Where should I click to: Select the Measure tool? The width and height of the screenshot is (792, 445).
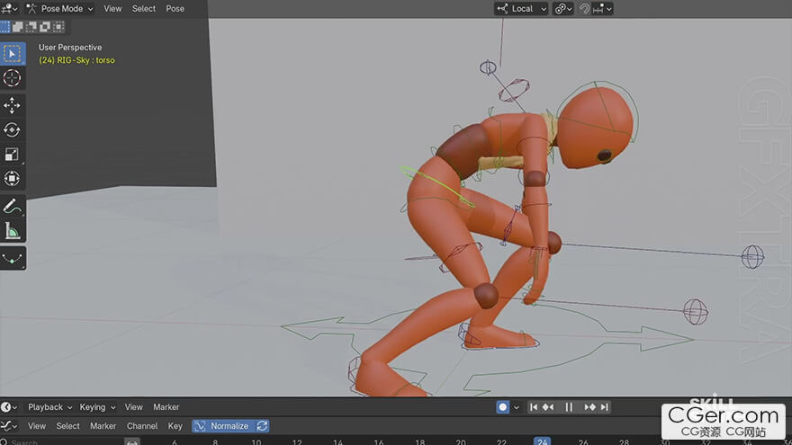(x=13, y=231)
